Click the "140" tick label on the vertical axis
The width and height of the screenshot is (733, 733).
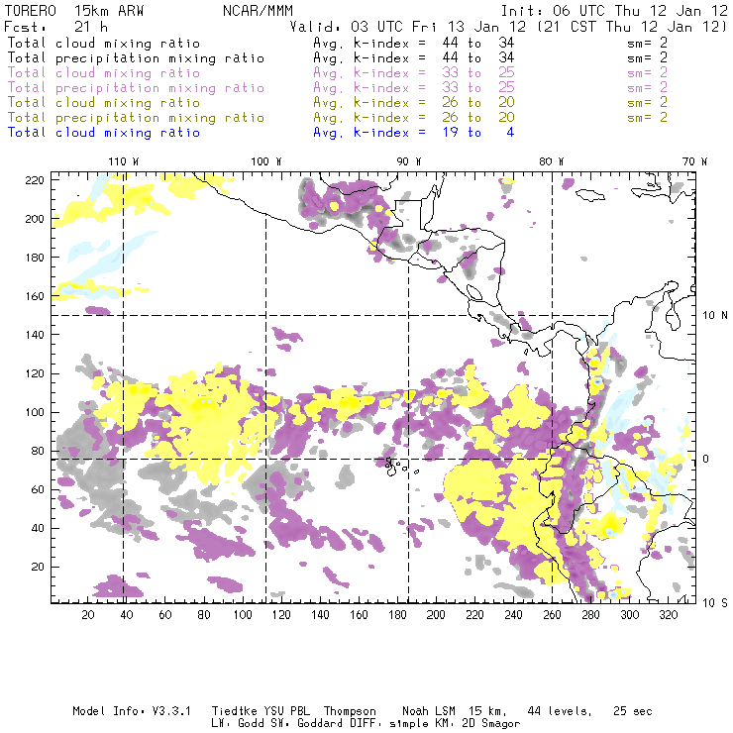(x=35, y=335)
